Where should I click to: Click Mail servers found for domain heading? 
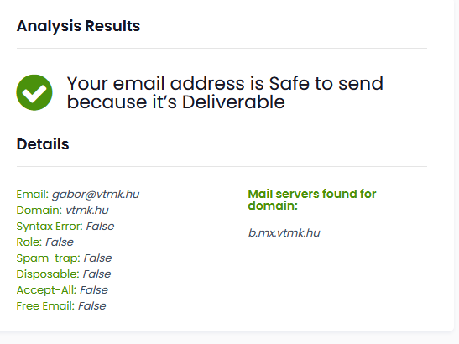tap(312, 200)
